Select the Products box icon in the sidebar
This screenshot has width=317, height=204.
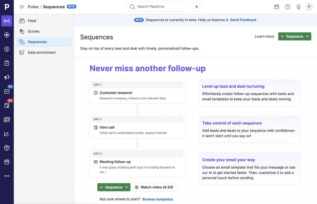(7, 148)
